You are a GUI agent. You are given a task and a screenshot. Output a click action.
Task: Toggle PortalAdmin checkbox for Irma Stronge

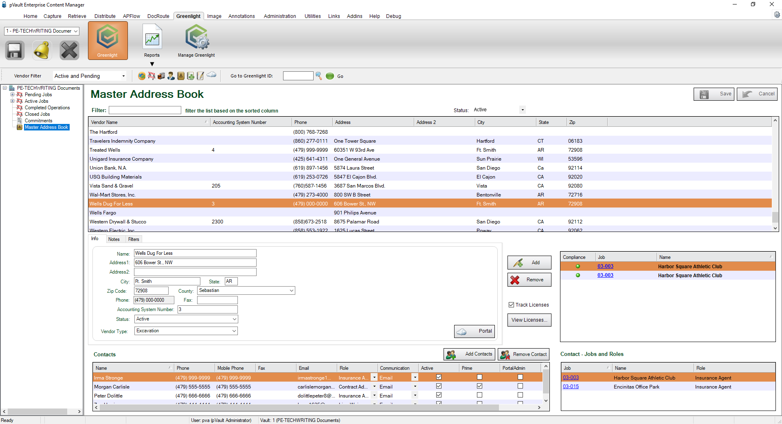click(520, 377)
